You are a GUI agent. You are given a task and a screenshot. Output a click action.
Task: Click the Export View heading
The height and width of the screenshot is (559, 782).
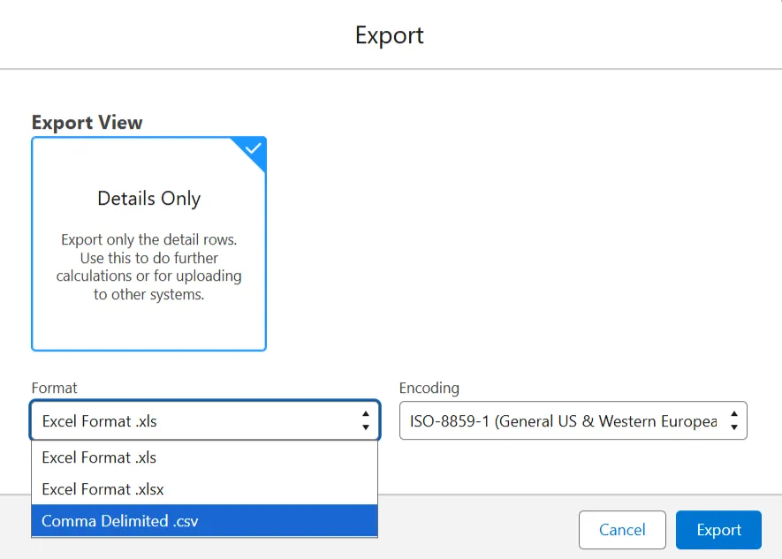pos(87,122)
